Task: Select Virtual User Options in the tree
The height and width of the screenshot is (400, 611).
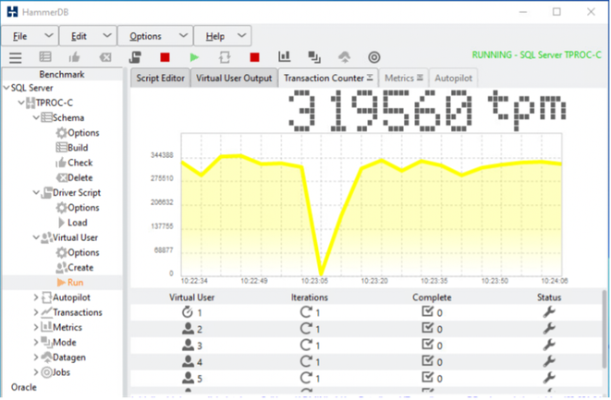Action: 78,253
